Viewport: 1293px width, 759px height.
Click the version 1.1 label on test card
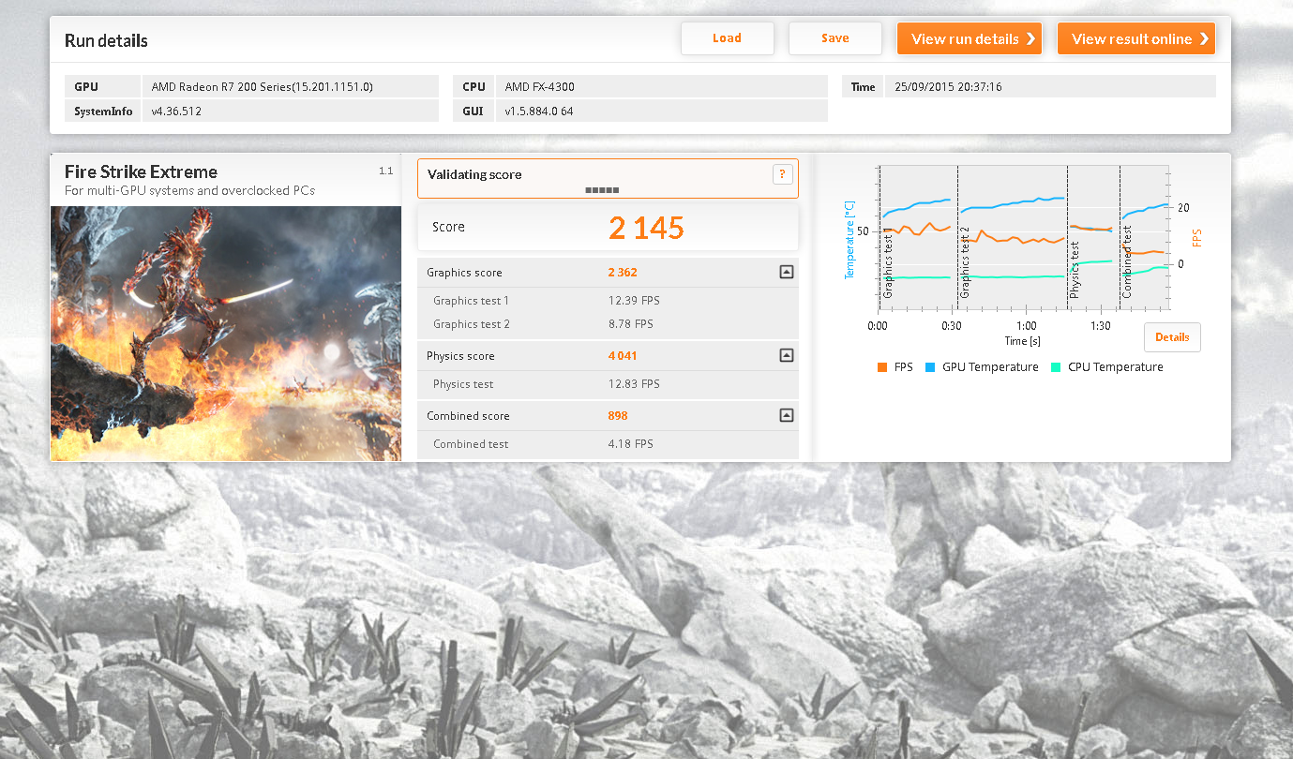(385, 171)
